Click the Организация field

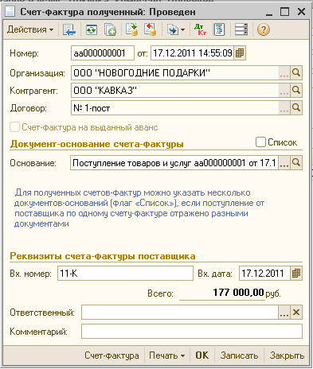tap(174, 73)
